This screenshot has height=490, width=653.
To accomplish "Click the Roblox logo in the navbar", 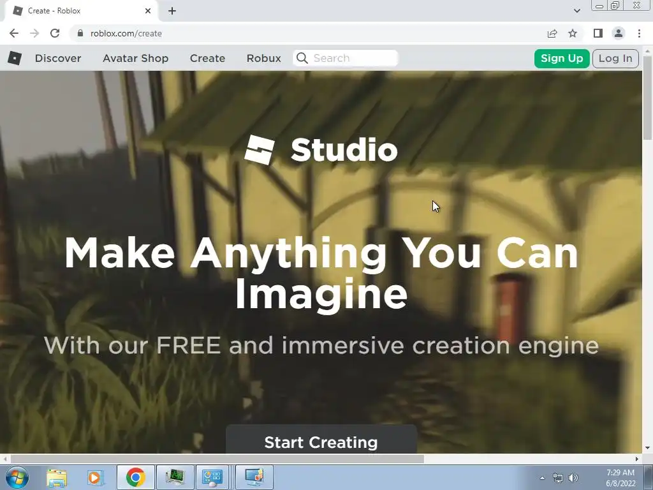I will point(15,58).
